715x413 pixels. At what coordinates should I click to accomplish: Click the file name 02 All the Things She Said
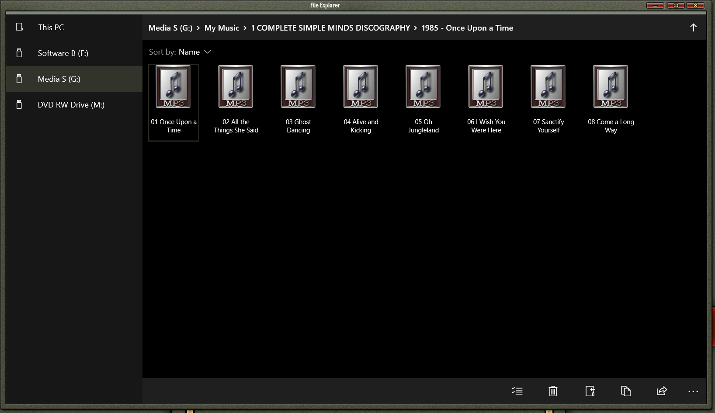(236, 126)
